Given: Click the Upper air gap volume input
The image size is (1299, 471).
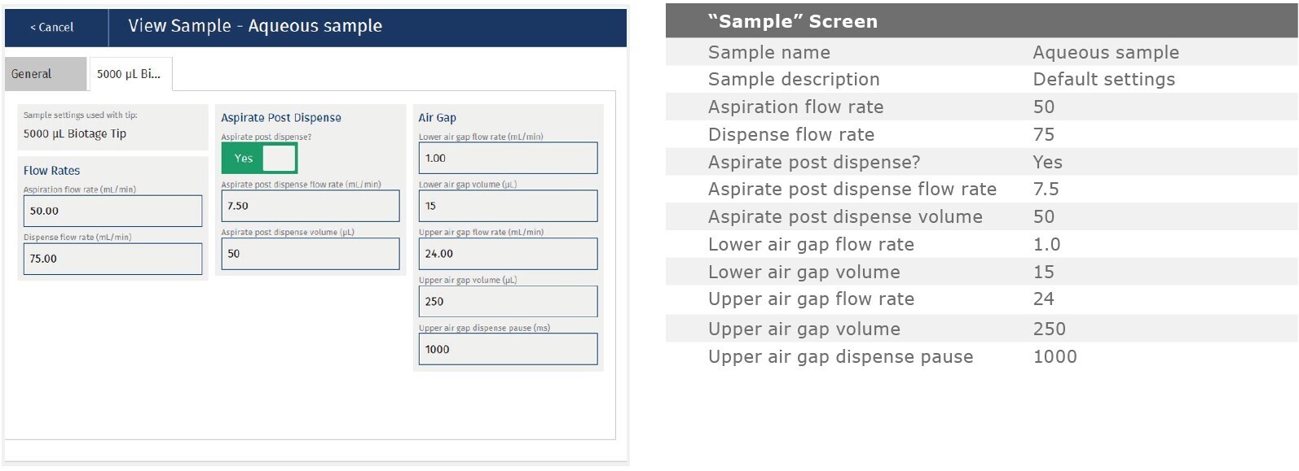Looking at the screenshot, I should point(507,302).
